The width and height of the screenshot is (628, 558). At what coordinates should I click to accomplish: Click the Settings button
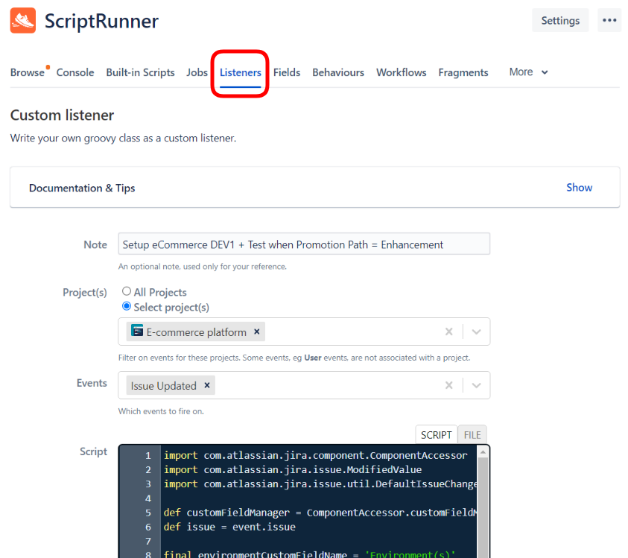point(559,21)
